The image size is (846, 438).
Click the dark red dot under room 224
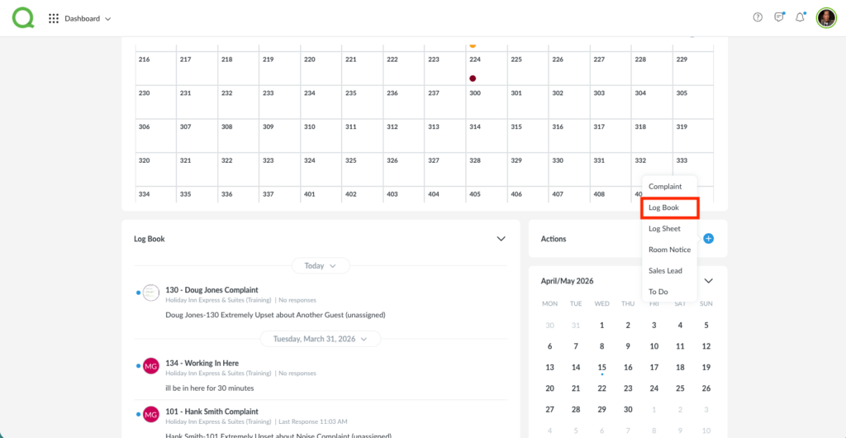tap(473, 79)
